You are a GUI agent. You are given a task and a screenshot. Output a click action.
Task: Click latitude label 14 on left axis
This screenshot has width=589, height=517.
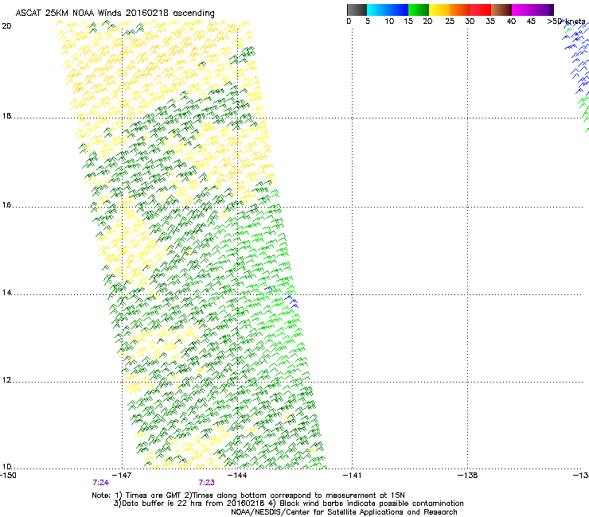coord(6,293)
